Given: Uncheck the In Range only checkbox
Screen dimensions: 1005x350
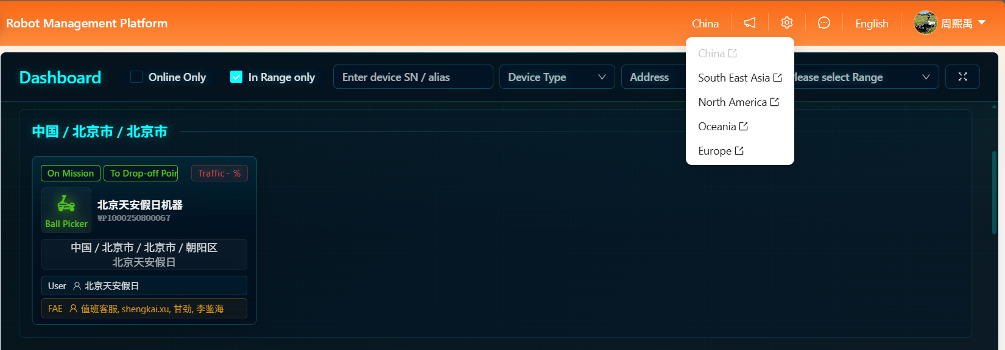Looking at the screenshot, I should coord(236,77).
